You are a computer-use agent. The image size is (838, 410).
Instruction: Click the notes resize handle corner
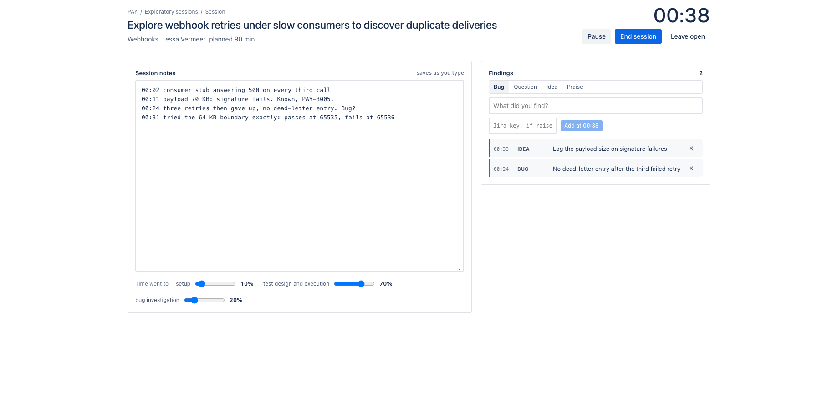(x=460, y=268)
